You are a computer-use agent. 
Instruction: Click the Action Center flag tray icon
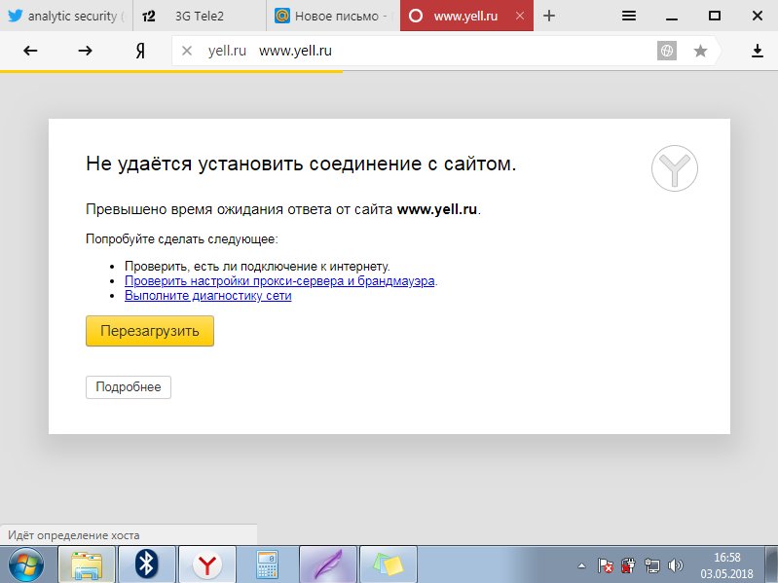tap(605, 565)
